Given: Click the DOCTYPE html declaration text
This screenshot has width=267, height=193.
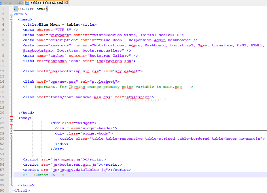Looking at the screenshot, I should pos(31,9).
